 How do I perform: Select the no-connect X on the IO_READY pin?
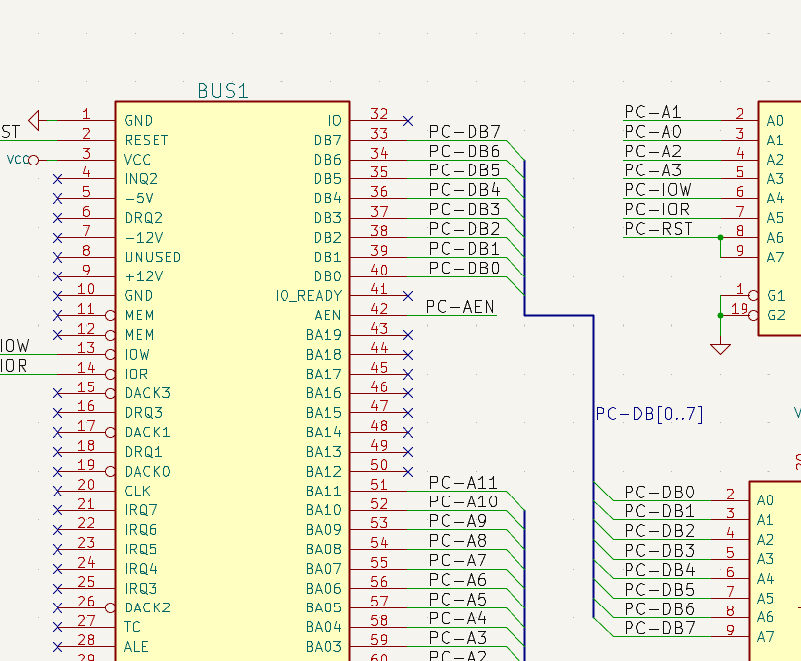pyautogui.click(x=407, y=295)
